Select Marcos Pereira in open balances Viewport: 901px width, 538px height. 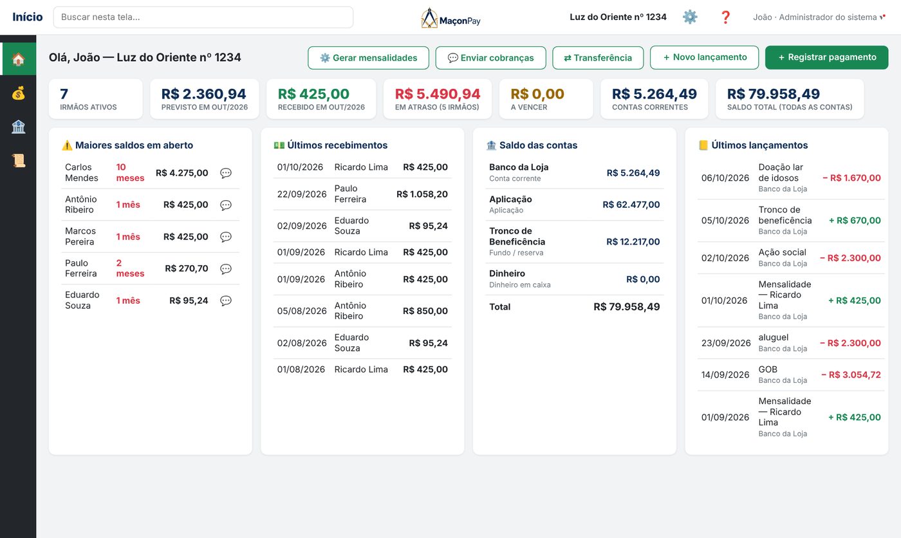80,236
